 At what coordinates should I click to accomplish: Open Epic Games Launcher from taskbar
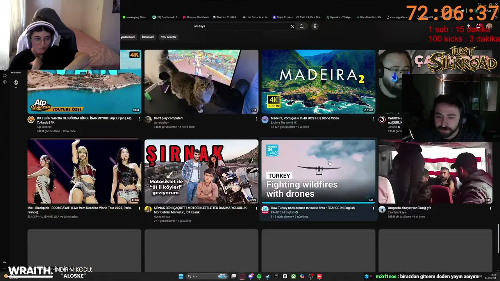(276, 276)
